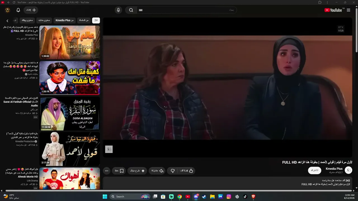This screenshot has width=358, height=201.
Task: Go to the YouTube home logo
Action: 334,10
